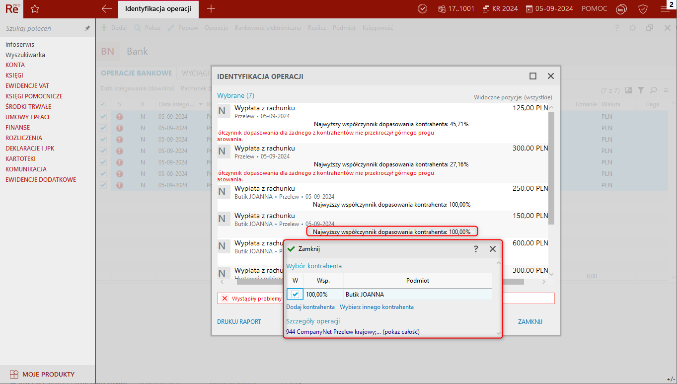Open a new tab with plus icon
677x384 pixels.
[x=211, y=8]
